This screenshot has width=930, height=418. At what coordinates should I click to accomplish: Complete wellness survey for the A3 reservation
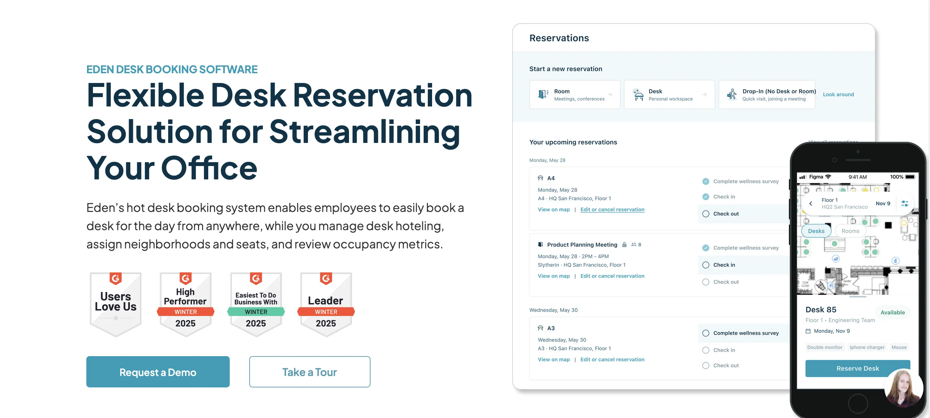click(x=705, y=333)
